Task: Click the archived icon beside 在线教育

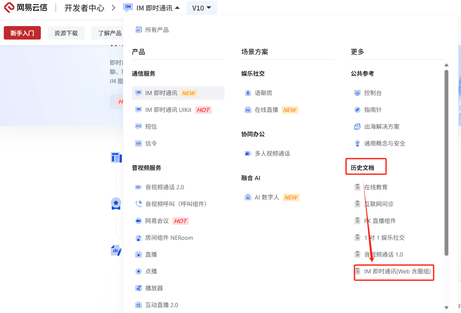Action: click(x=357, y=187)
